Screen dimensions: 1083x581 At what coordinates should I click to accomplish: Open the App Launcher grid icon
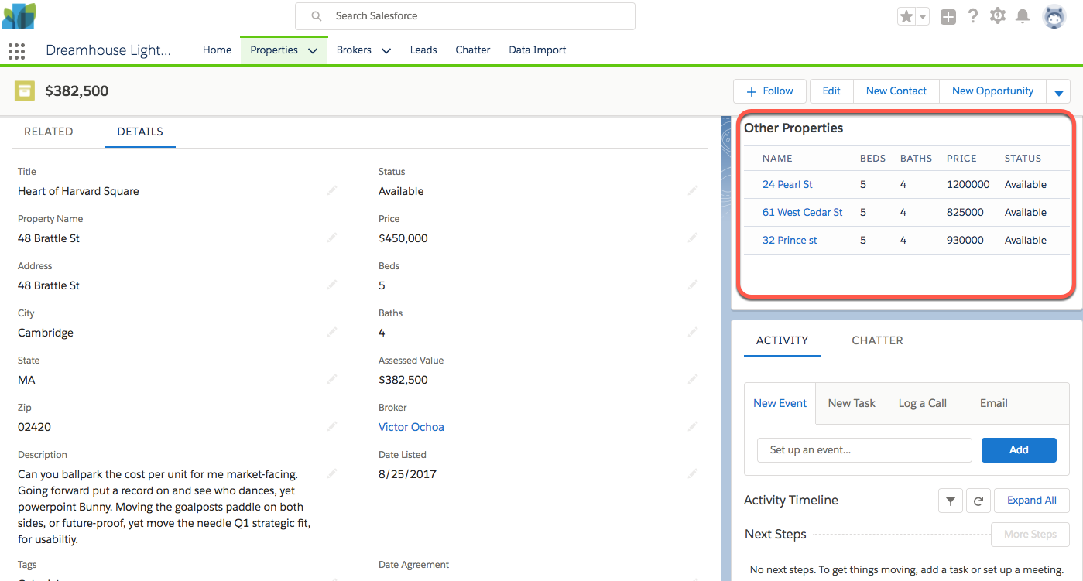pos(16,51)
